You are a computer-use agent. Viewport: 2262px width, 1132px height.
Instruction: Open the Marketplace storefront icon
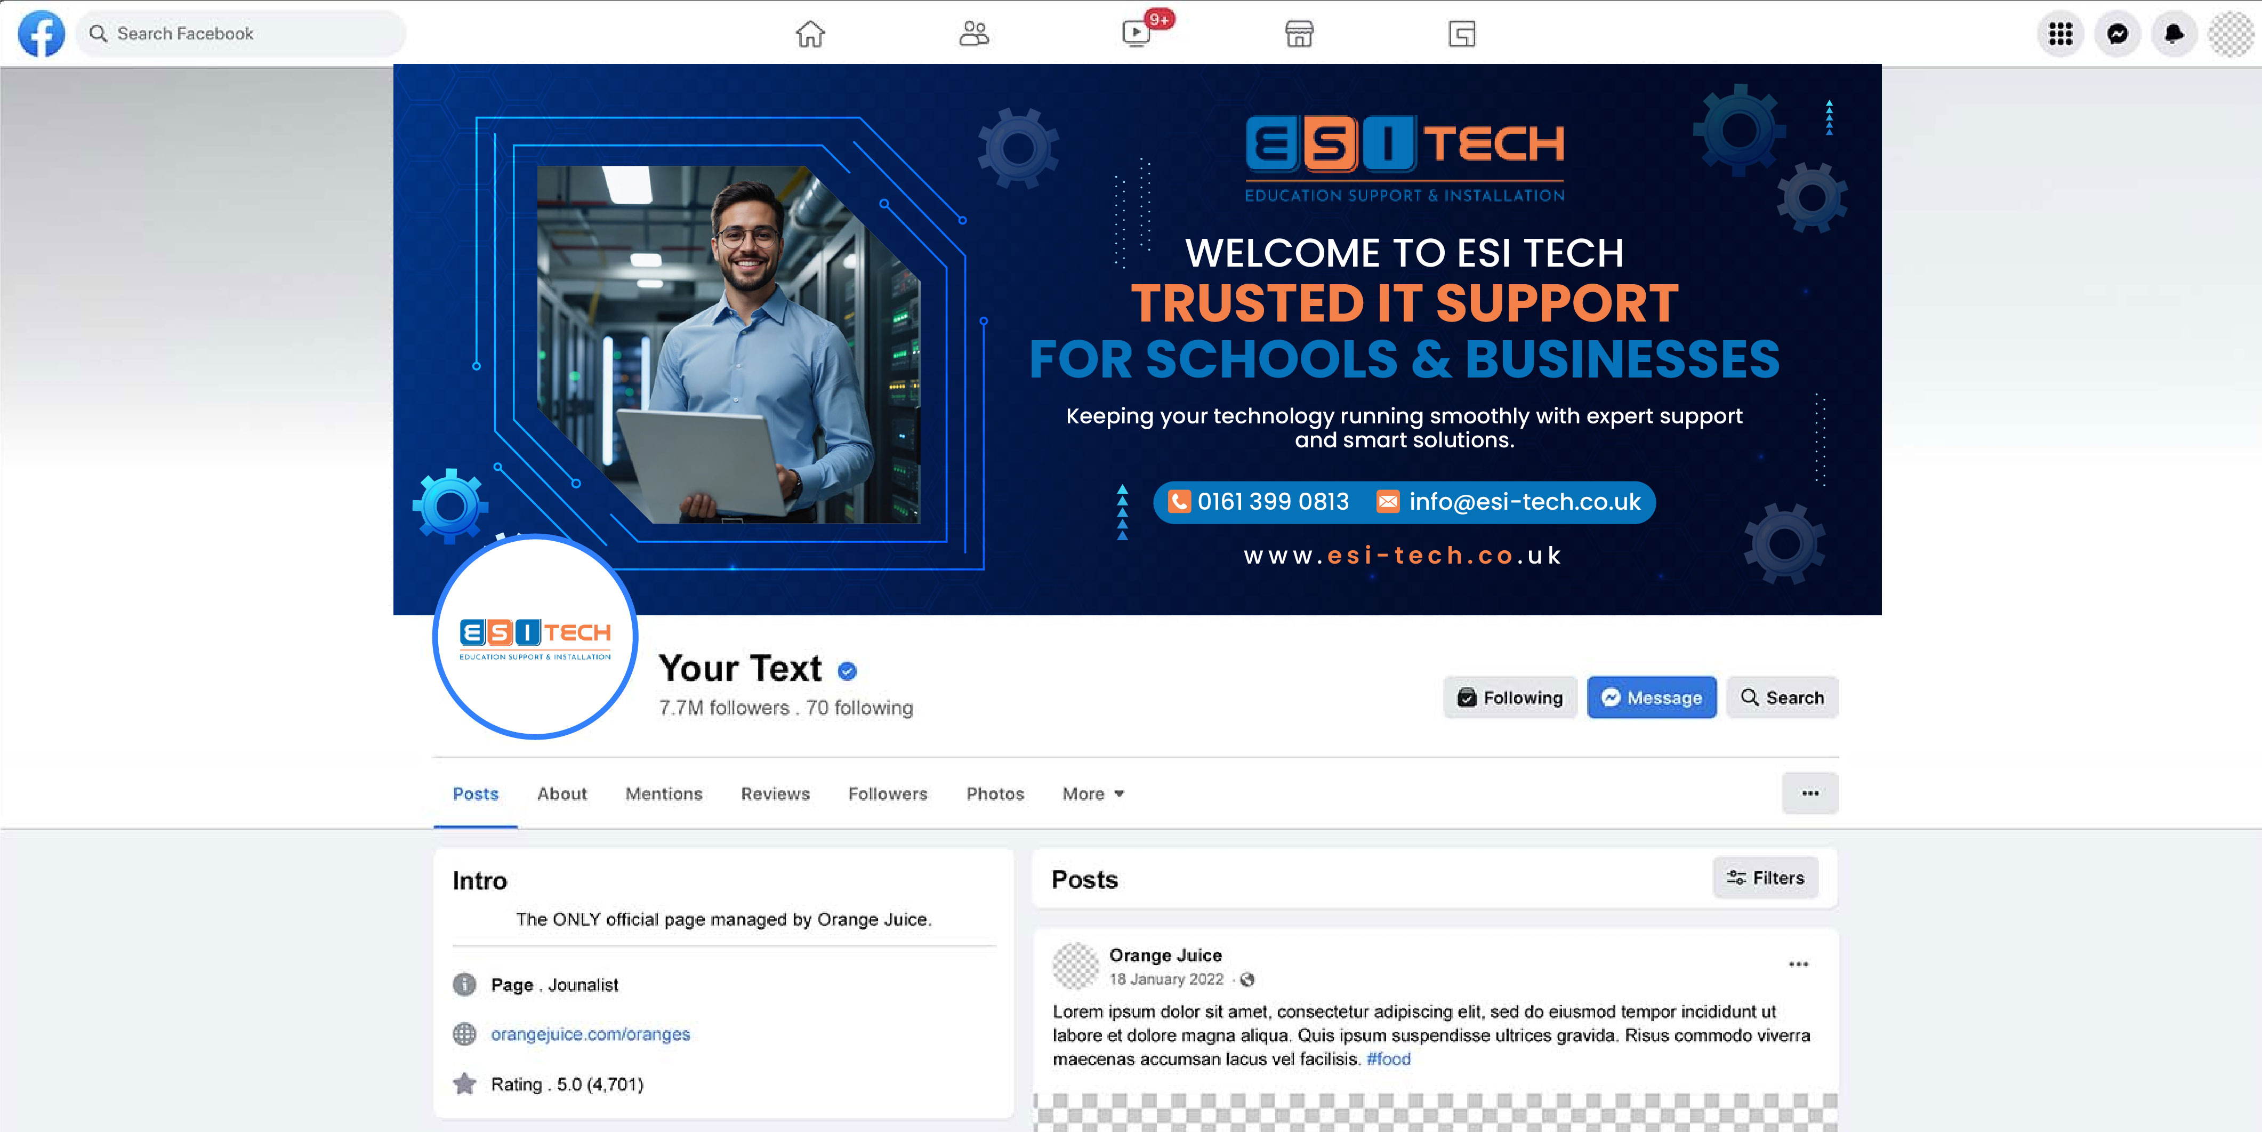[1299, 34]
